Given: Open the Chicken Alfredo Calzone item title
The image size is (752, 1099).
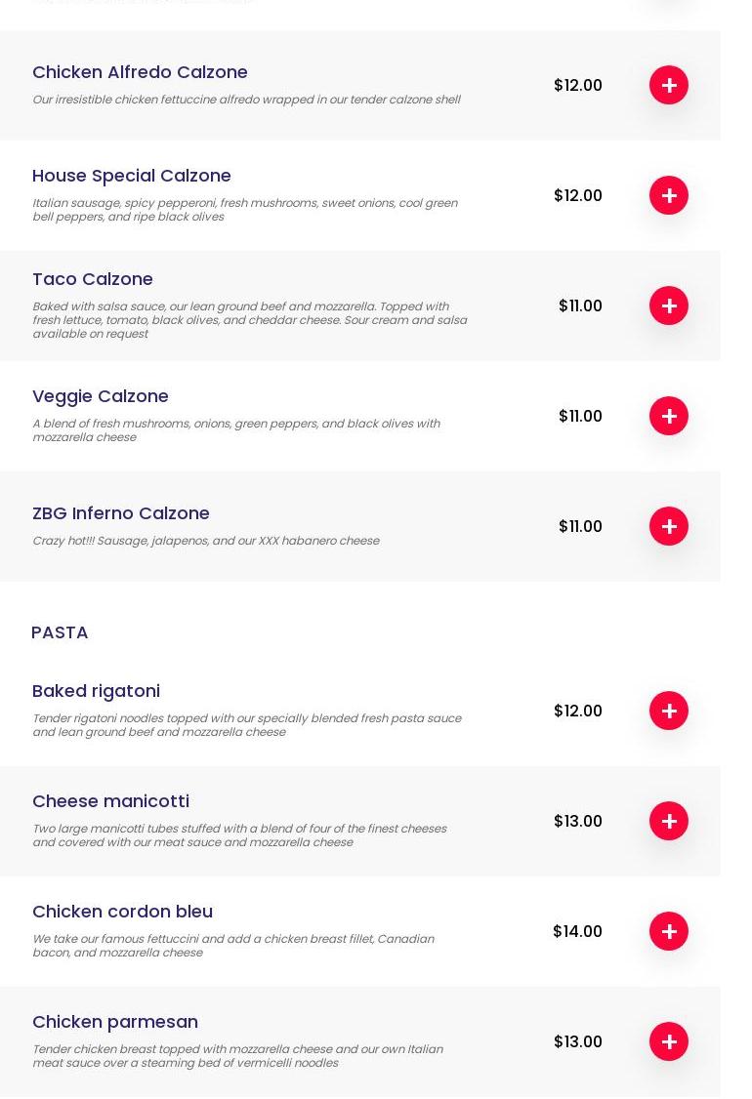Looking at the screenshot, I should pos(140,72).
